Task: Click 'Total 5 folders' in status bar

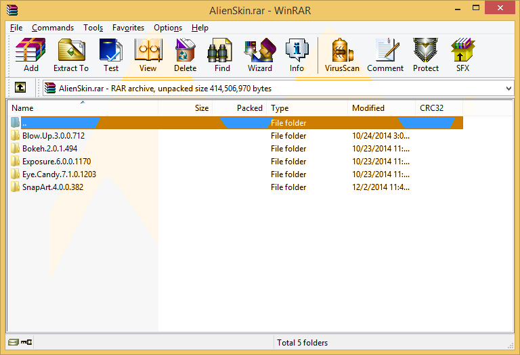Action: click(x=302, y=343)
